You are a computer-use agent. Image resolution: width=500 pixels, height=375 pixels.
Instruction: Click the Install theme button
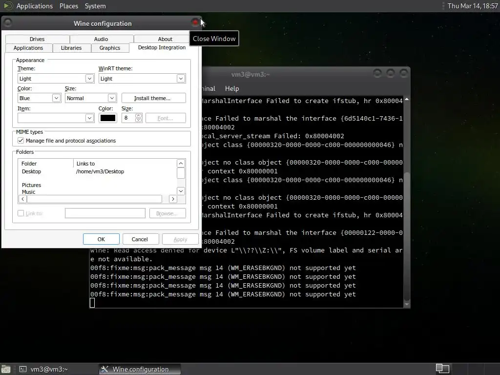[153, 98]
